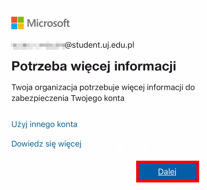Screen dimensions: 207x190
Task: Click the Dalej button
Action: click(x=167, y=172)
